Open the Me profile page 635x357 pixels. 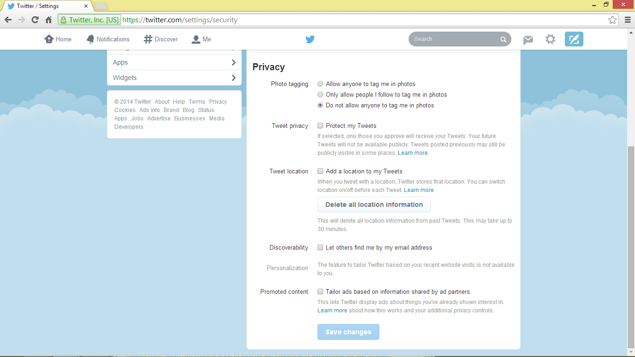(201, 39)
